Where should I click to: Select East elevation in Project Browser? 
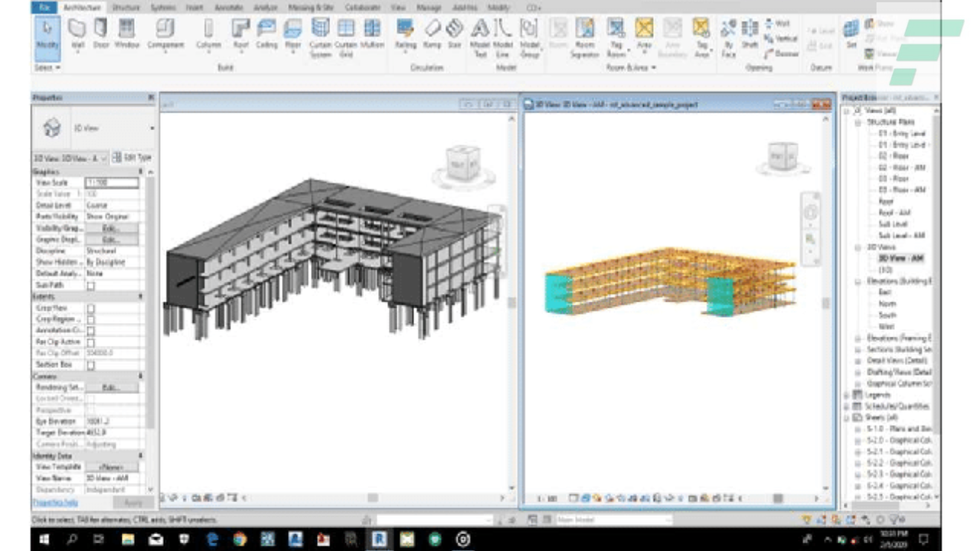[x=884, y=292]
